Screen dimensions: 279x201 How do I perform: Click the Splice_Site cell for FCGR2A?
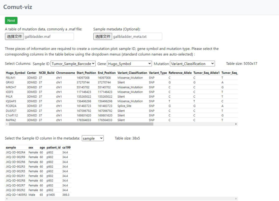(124, 106)
